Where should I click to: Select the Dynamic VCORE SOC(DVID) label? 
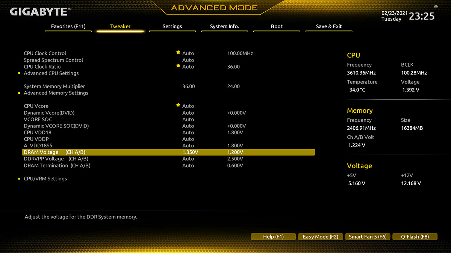[56, 126]
